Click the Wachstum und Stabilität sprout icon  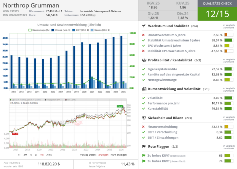pos(144,26)
